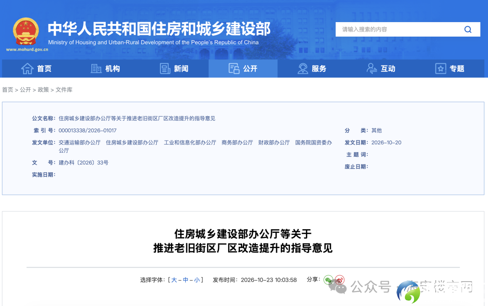Click the www.mohurd.gov.cn URL text

click(x=27, y=50)
